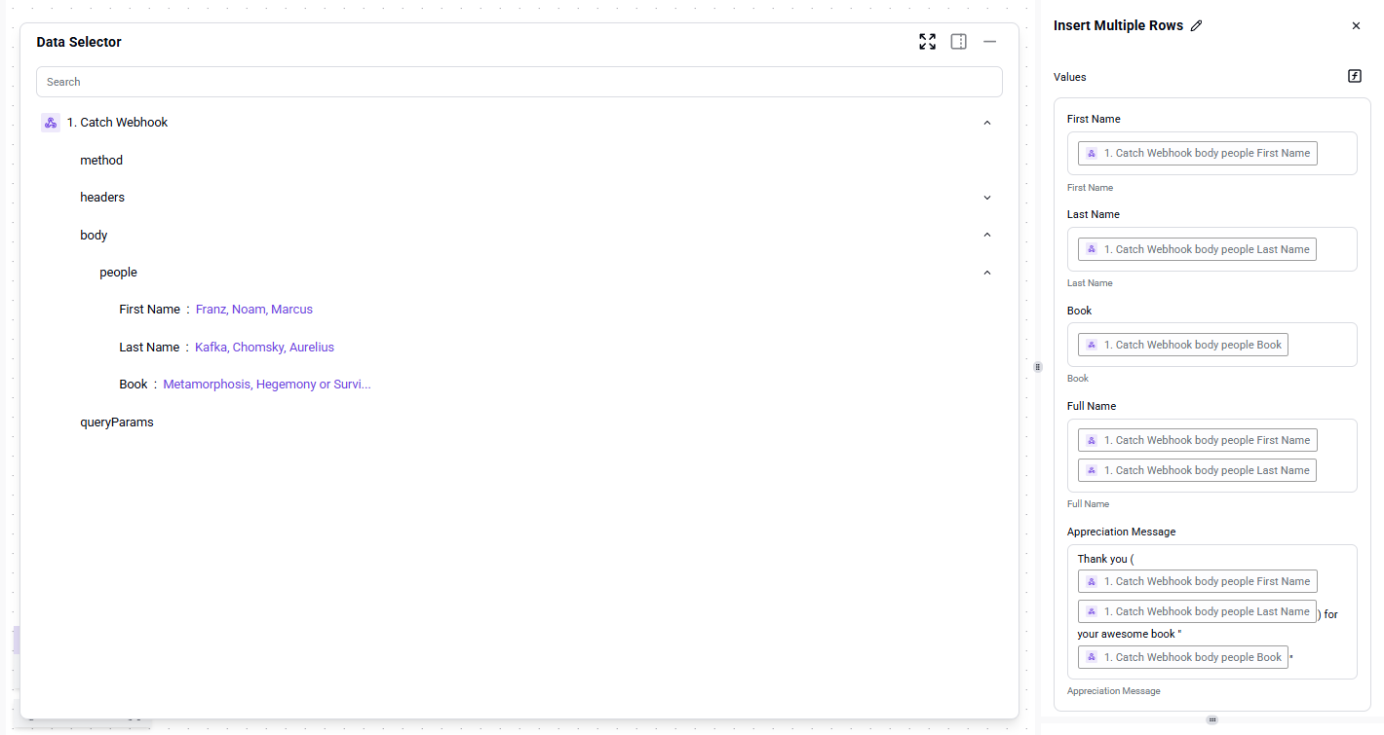Click the empty area inside Book input box
The height and width of the screenshot is (735, 1384).
point(1322,345)
